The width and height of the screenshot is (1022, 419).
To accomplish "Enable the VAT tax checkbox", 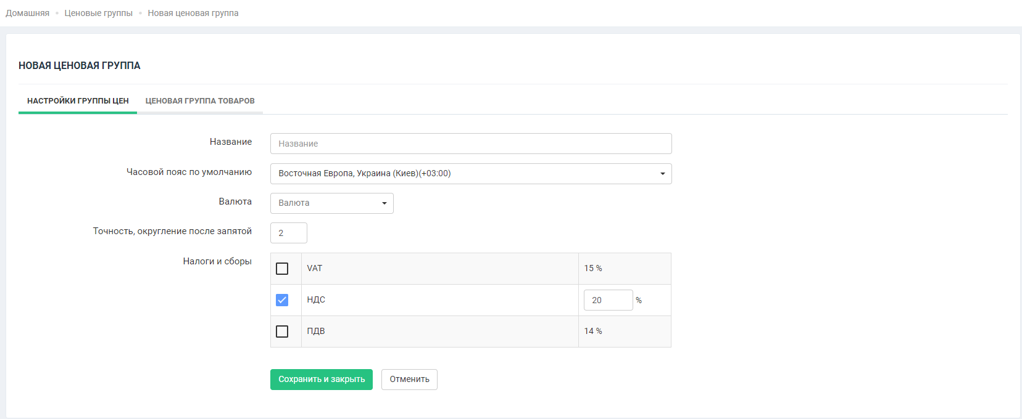I will pos(282,269).
